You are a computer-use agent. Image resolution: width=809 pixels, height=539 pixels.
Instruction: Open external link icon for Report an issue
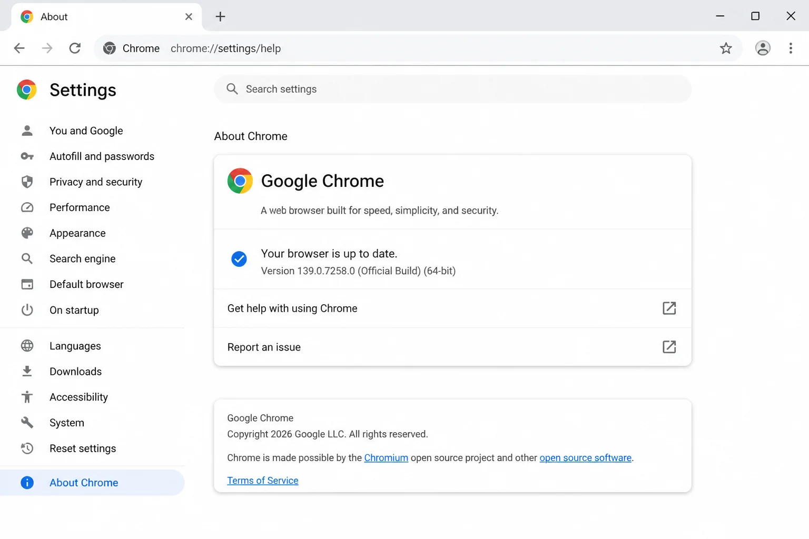pyautogui.click(x=669, y=347)
